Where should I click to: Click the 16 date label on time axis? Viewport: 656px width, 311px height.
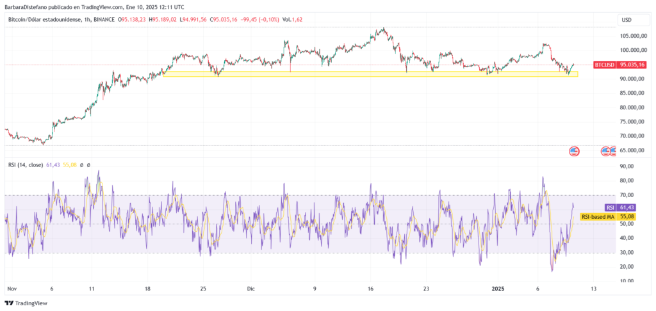tap(370, 289)
